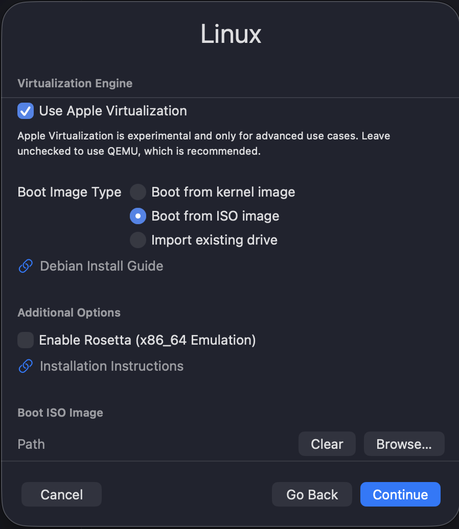Click the checkmark in the Apple Virtualization checkbox
This screenshot has height=529, width=459.
[x=26, y=111]
